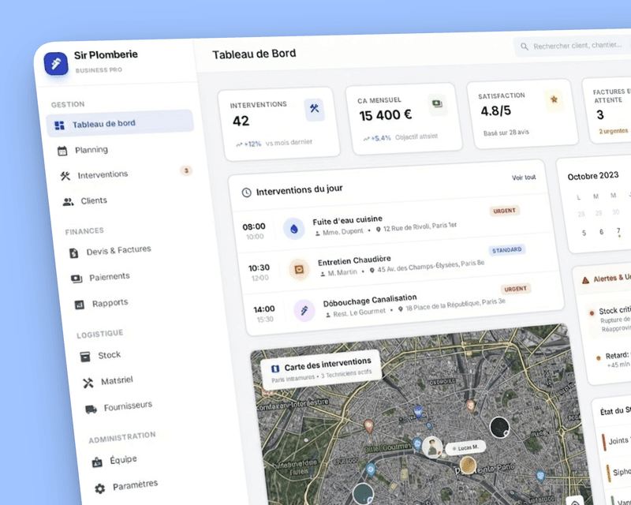Select day 6 in October 2023 calendar
Screen dimensions: 631x505
pyautogui.click(x=601, y=232)
